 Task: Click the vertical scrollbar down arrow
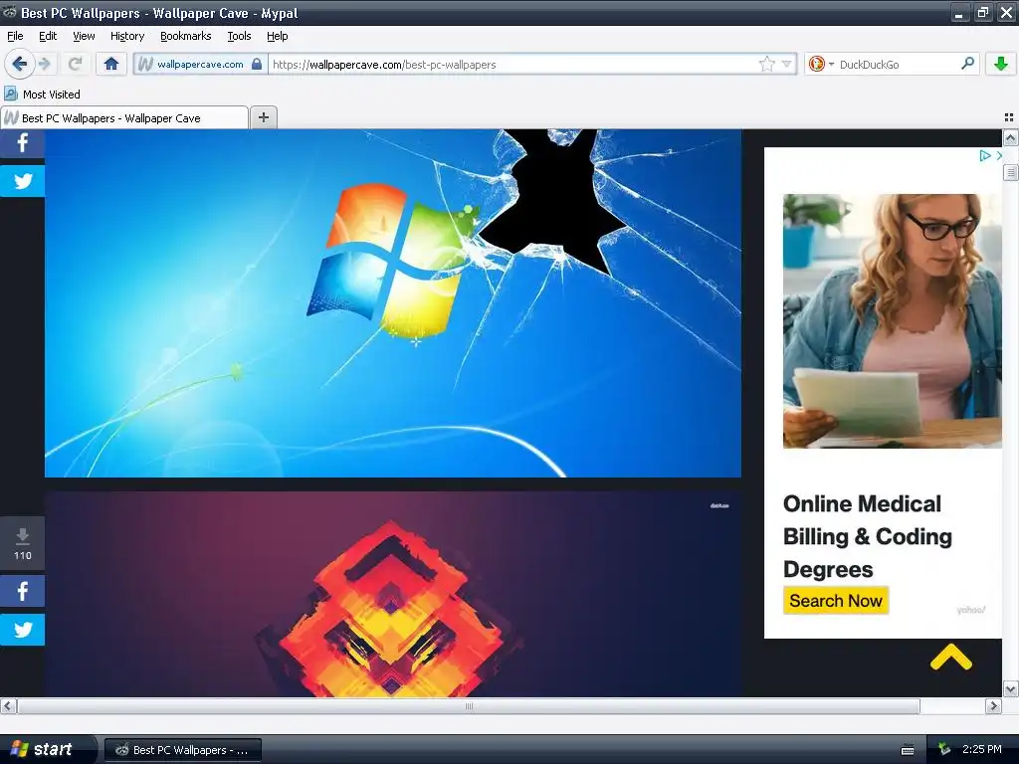1010,688
